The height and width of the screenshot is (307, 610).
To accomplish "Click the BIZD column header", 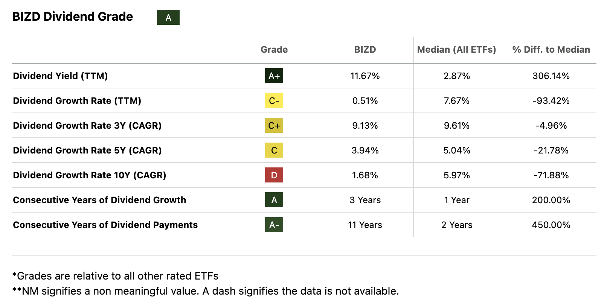I will click(x=365, y=50).
